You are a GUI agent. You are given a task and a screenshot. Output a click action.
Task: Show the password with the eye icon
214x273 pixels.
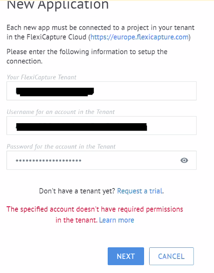pos(184,160)
